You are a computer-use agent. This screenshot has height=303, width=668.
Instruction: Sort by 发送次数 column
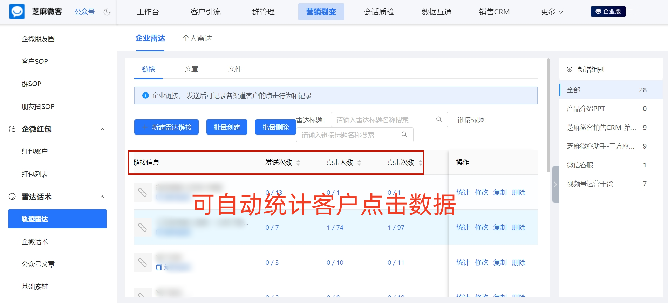tap(298, 163)
